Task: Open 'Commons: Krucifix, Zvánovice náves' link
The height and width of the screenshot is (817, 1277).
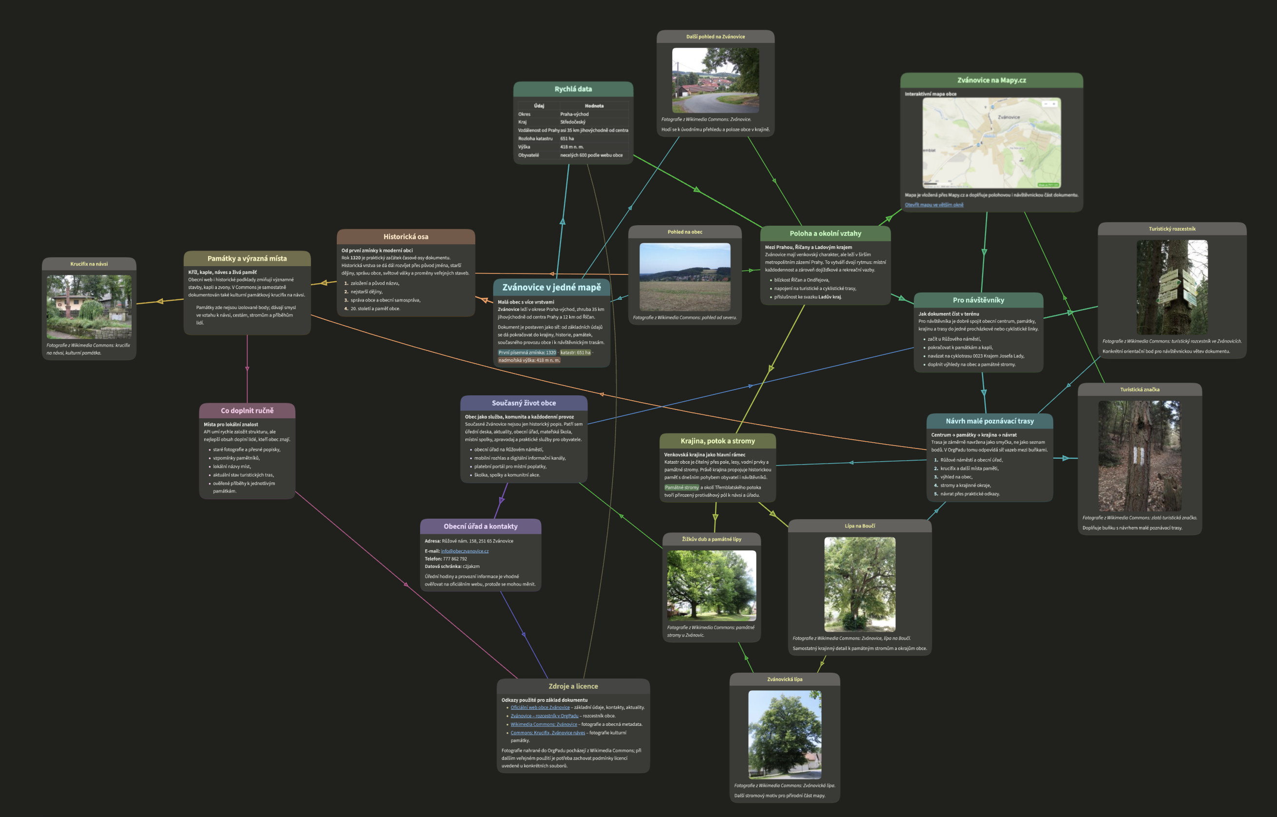Action: pyautogui.click(x=548, y=733)
